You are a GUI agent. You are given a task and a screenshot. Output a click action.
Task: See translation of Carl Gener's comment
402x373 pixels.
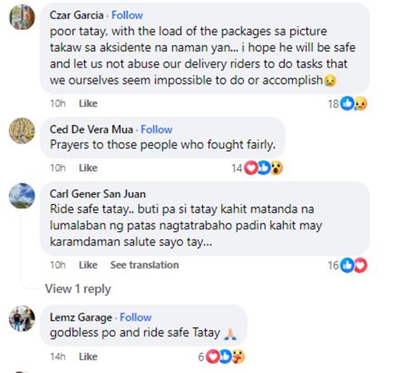144,265
